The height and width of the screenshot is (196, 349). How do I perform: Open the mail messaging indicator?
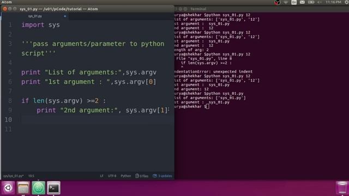302,2
